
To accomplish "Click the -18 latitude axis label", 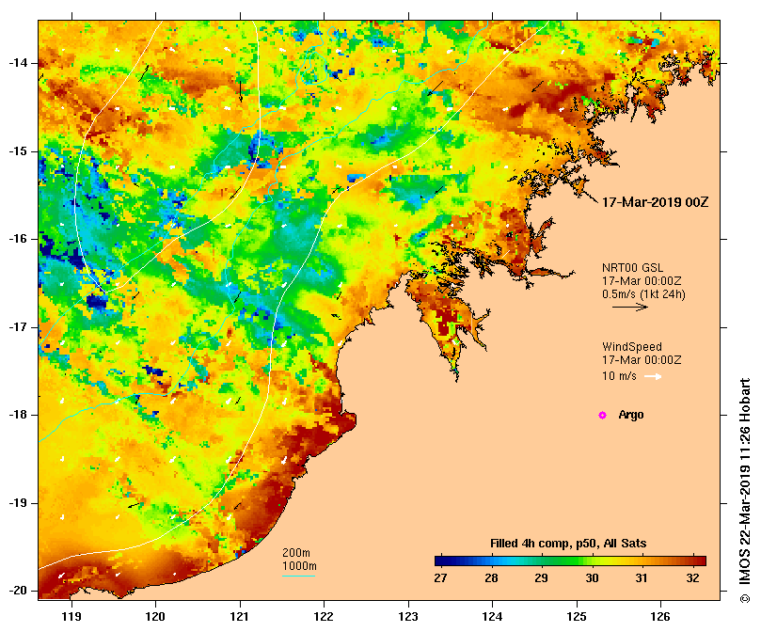I will 18,415.
